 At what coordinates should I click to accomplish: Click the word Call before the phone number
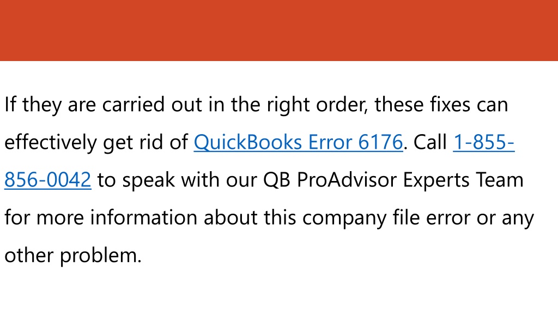(x=430, y=142)
